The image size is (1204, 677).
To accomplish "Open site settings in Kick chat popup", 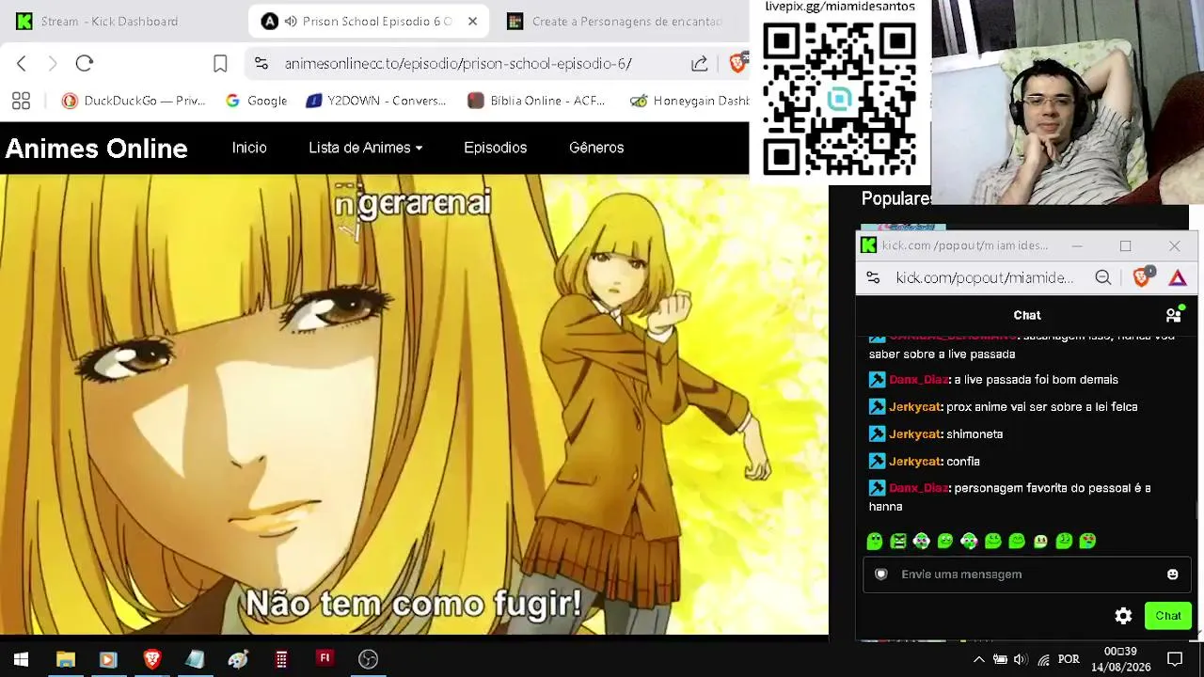I will (873, 277).
